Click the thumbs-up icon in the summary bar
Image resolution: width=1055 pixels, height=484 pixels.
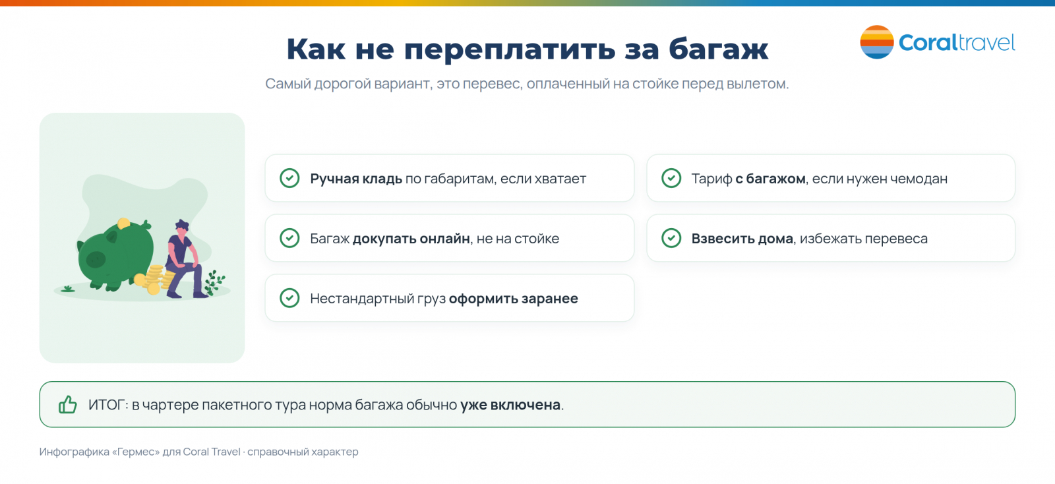coord(68,404)
